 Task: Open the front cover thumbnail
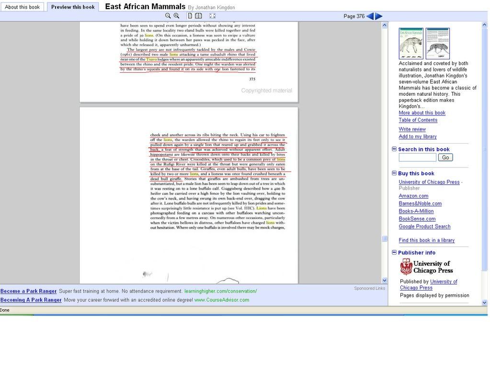click(411, 44)
